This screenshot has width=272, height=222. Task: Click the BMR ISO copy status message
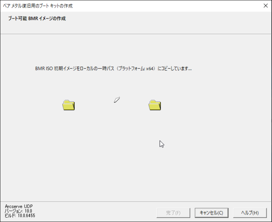(113, 69)
